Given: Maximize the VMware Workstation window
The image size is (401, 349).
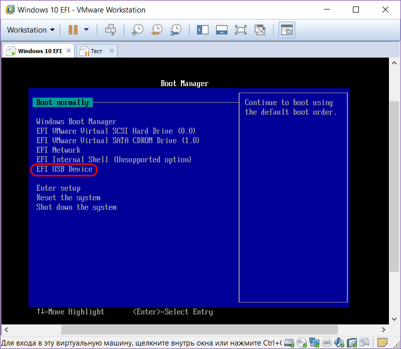Looking at the screenshot, I should [x=356, y=10].
